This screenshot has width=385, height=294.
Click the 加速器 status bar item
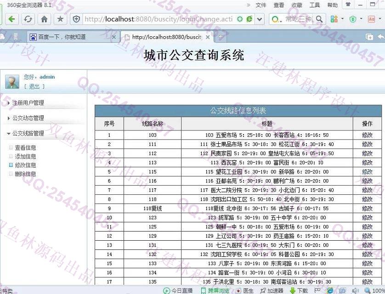(272, 291)
